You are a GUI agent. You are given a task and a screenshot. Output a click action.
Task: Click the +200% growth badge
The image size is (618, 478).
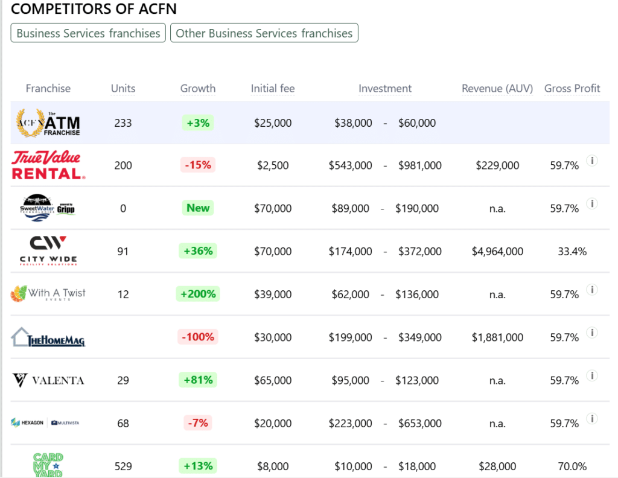pos(198,293)
